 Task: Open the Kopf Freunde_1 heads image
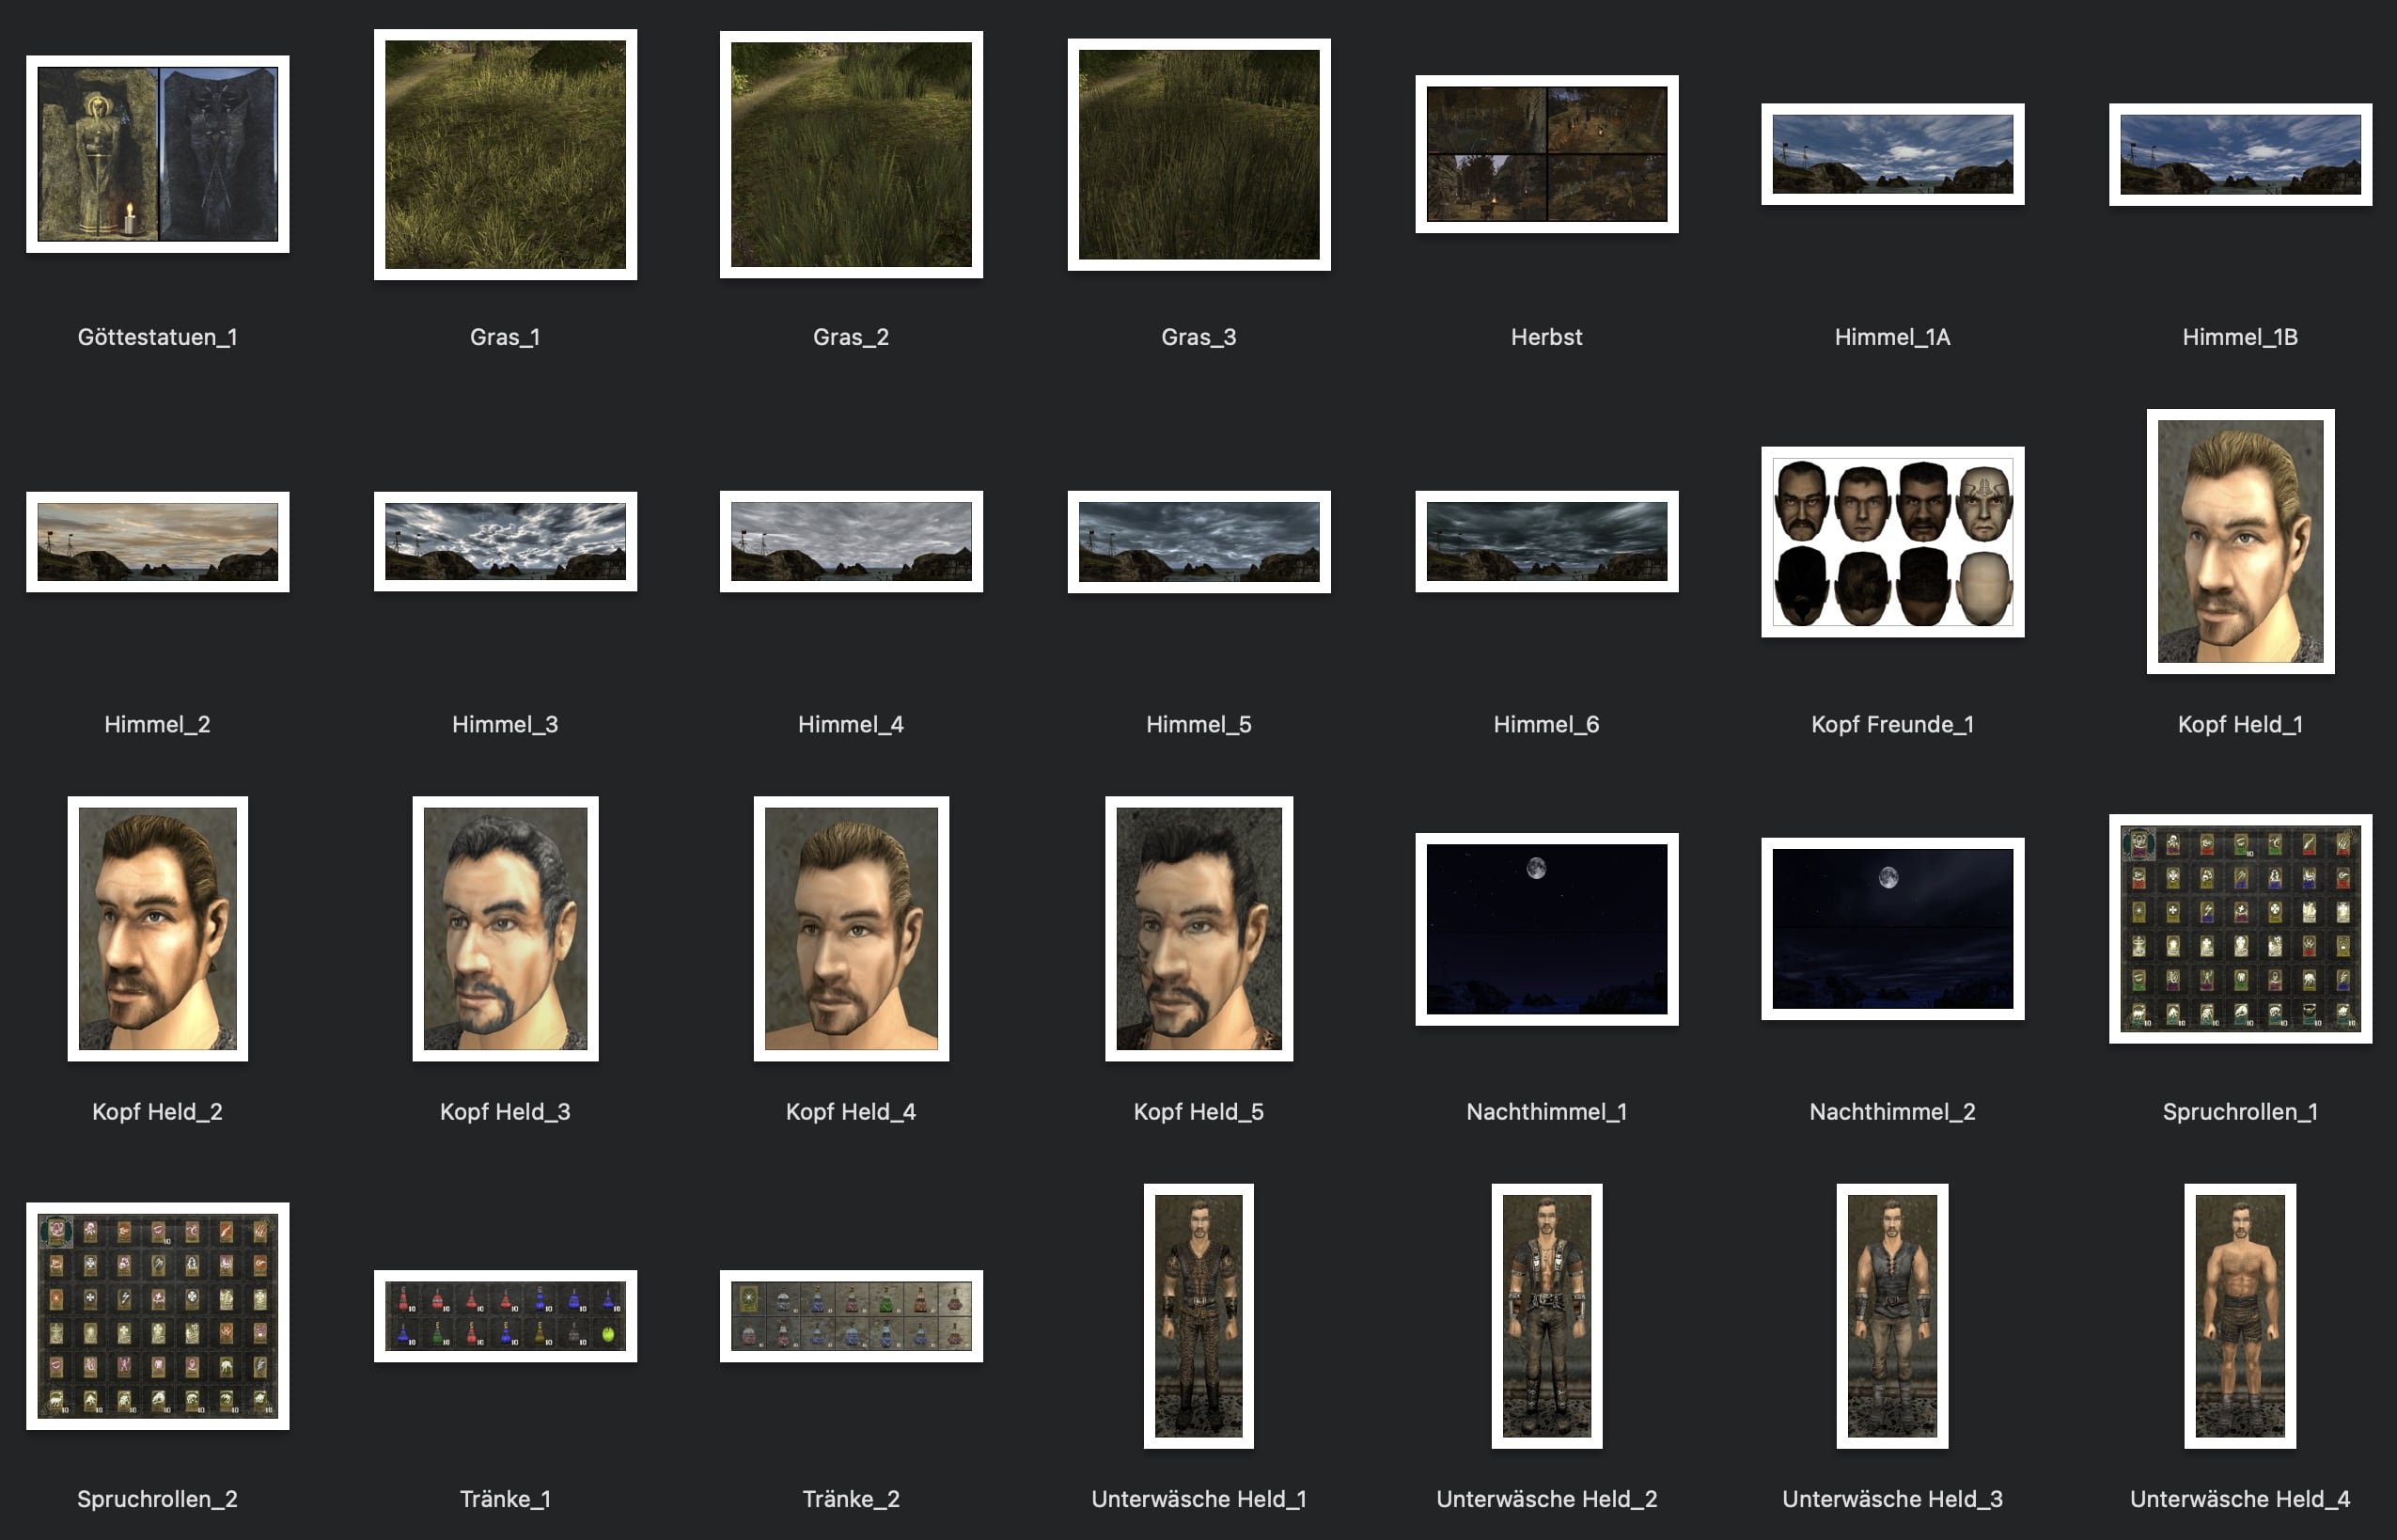1891,541
